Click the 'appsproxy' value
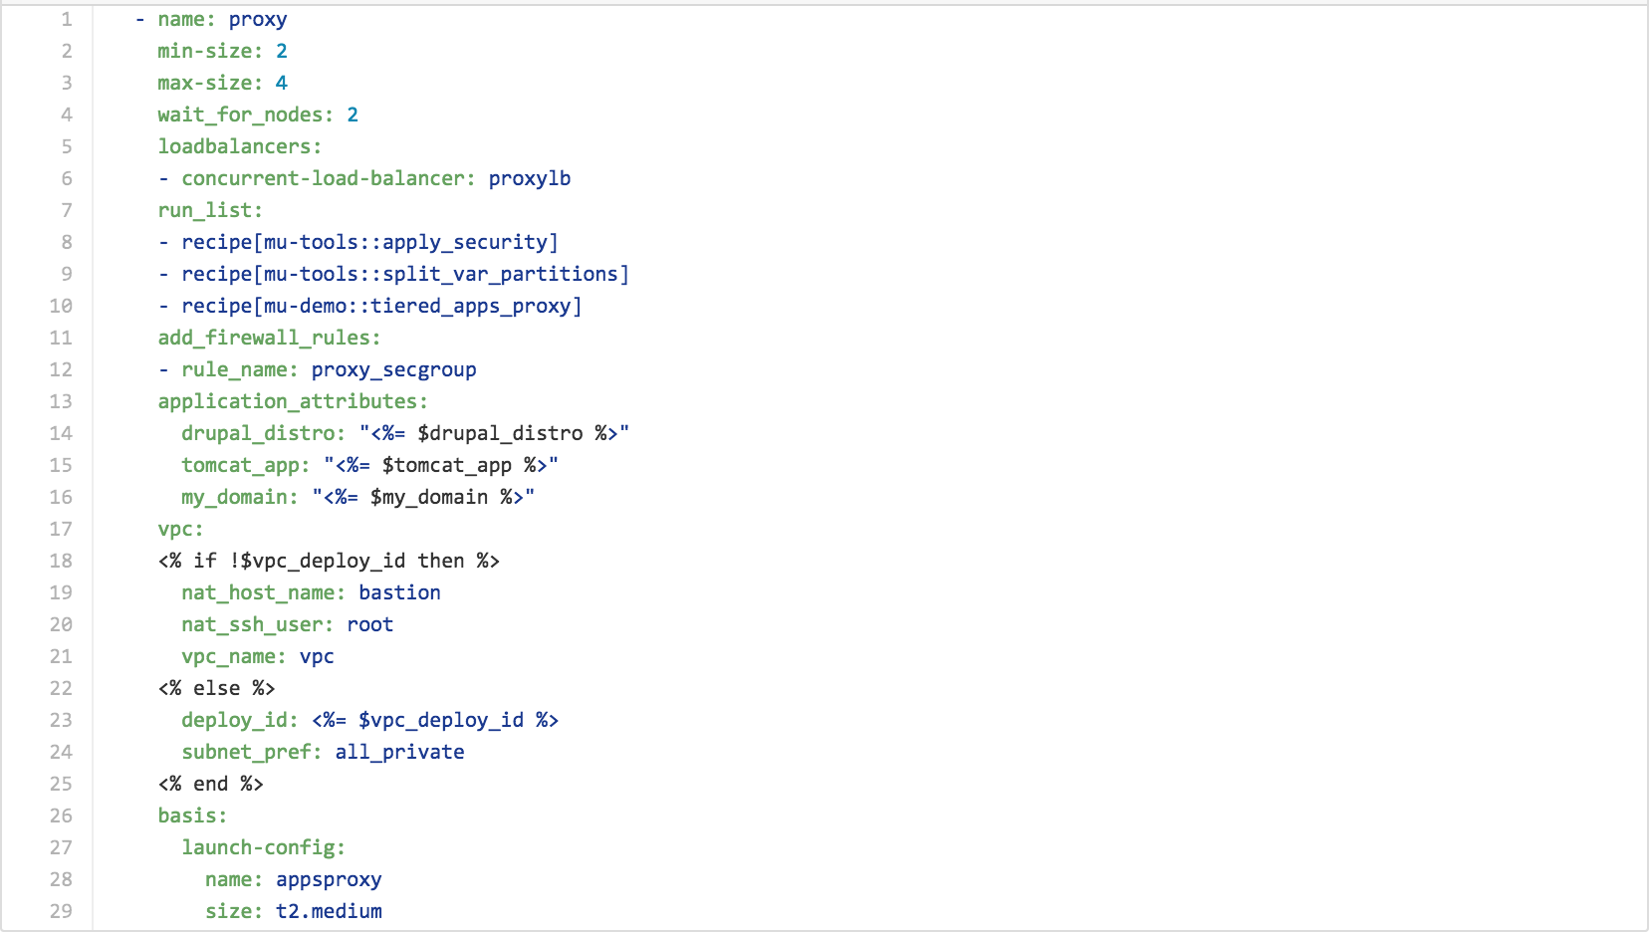This screenshot has height=934, width=1649. [x=329, y=879]
